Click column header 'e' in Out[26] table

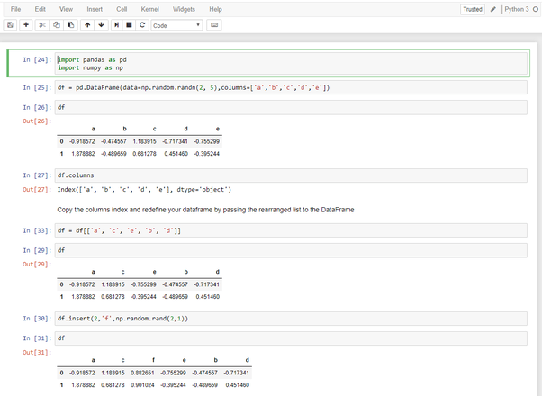217,129
